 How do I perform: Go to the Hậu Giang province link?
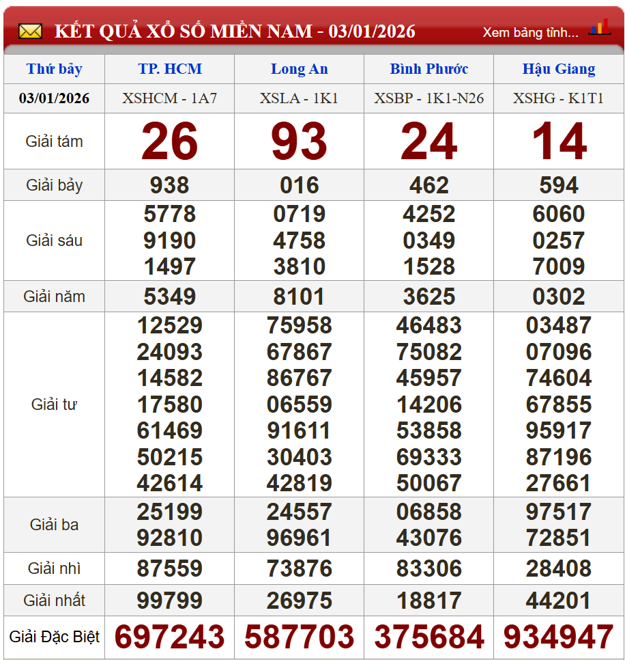pos(558,69)
